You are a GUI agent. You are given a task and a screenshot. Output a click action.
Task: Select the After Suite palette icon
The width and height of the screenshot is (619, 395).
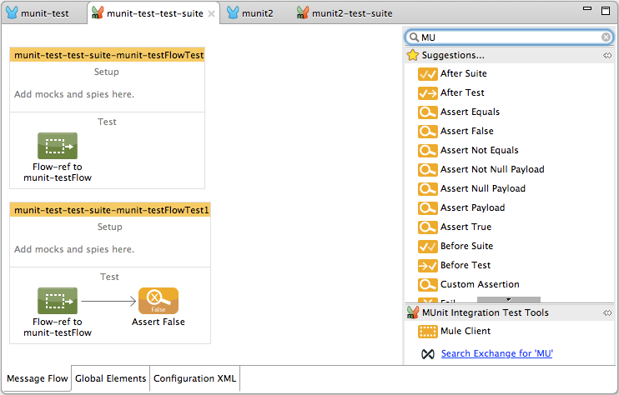[427, 73]
